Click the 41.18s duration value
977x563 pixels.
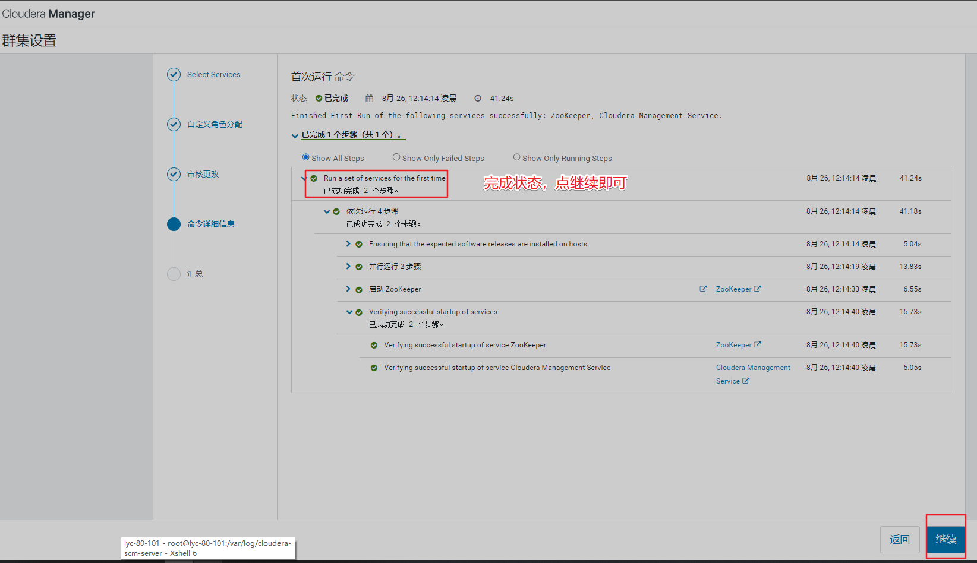[x=910, y=211]
